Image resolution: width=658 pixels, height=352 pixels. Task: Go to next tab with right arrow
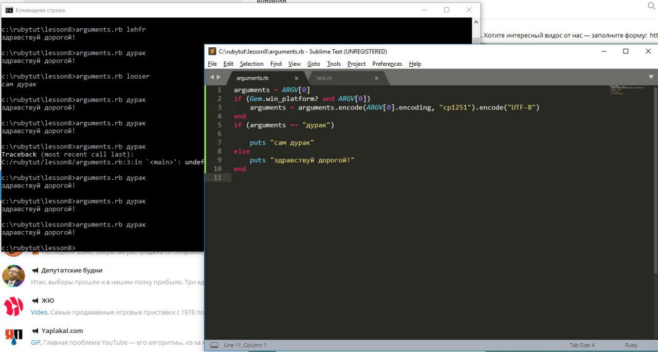click(218, 78)
